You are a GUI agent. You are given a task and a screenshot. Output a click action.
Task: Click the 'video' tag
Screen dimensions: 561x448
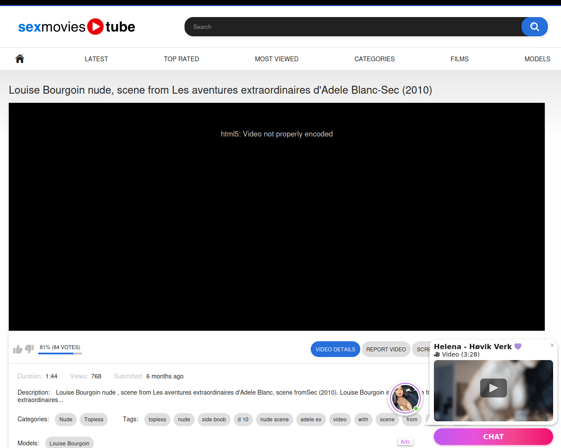pyautogui.click(x=340, y=420)
